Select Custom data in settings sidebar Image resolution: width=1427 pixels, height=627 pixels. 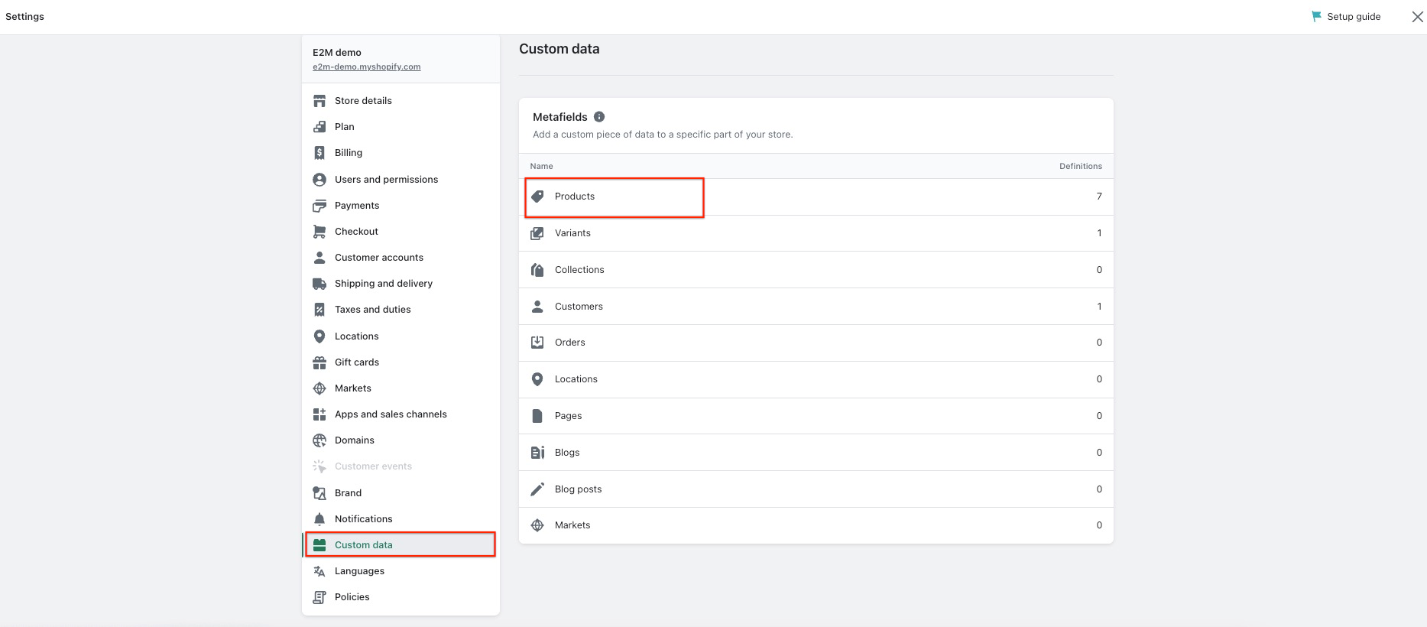(363, 545)
